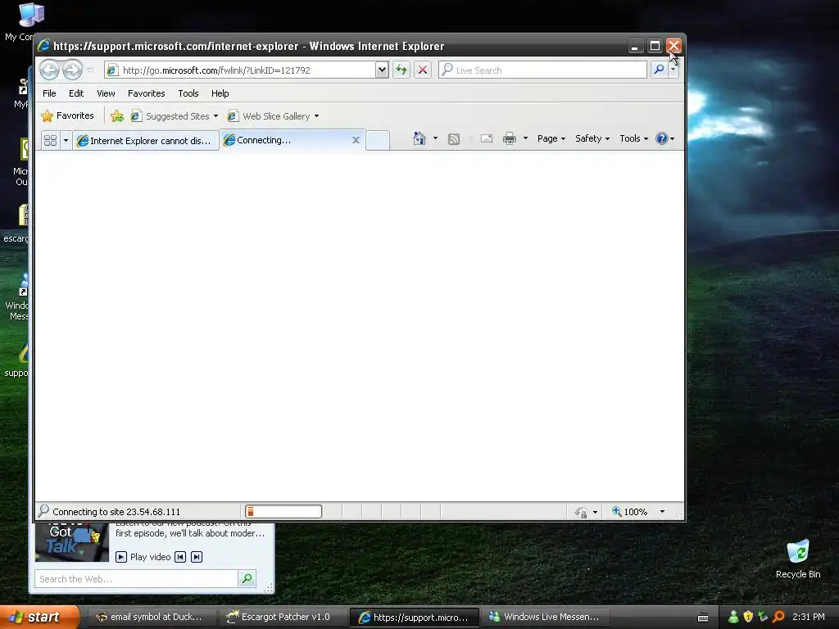The height and width of the screenshot is (629, 839).
Task: Expand the zoom level dropdown arrow
Action: 662,512
